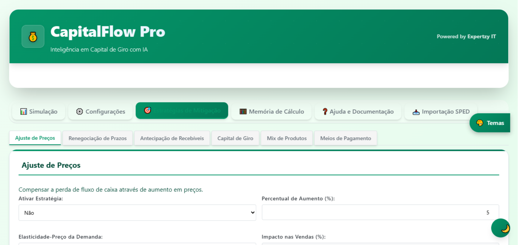Click the Importação SPED inbox icon
This screenshot has width=518, height=245.
pos(416,112)
